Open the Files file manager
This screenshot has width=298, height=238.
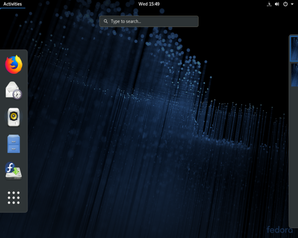click(x=14, y=144)
